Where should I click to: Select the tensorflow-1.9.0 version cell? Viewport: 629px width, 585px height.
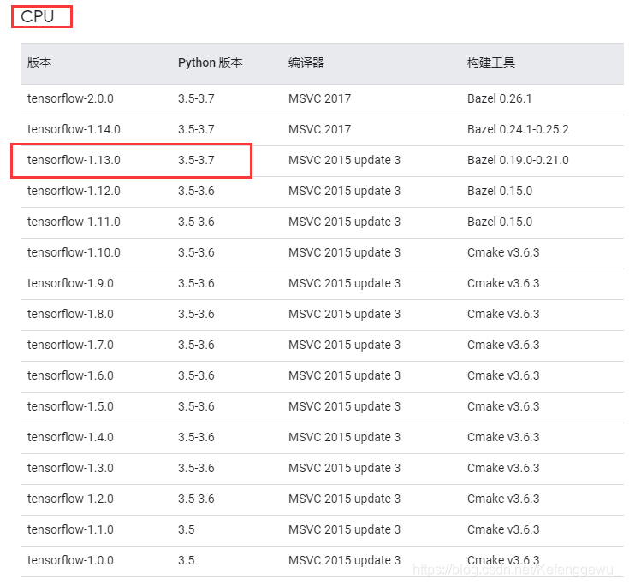point(70,283)
